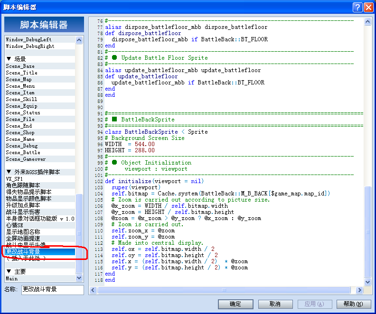Click the 'def update_battlefloor' code line

click(141, 76)
